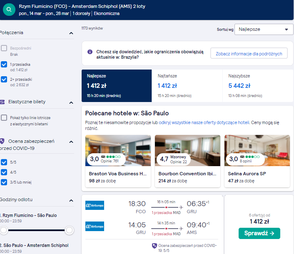Click the Air Europa logo for FCO departure

95,205
